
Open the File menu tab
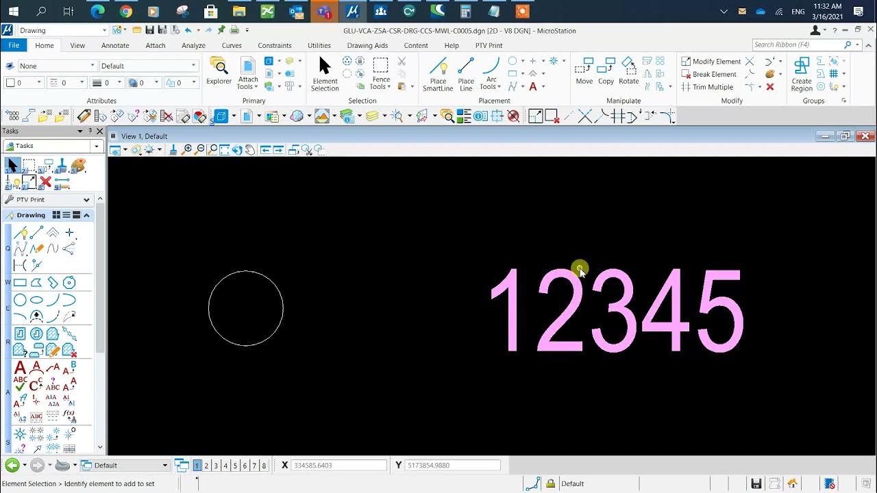[x=14, y=45]
